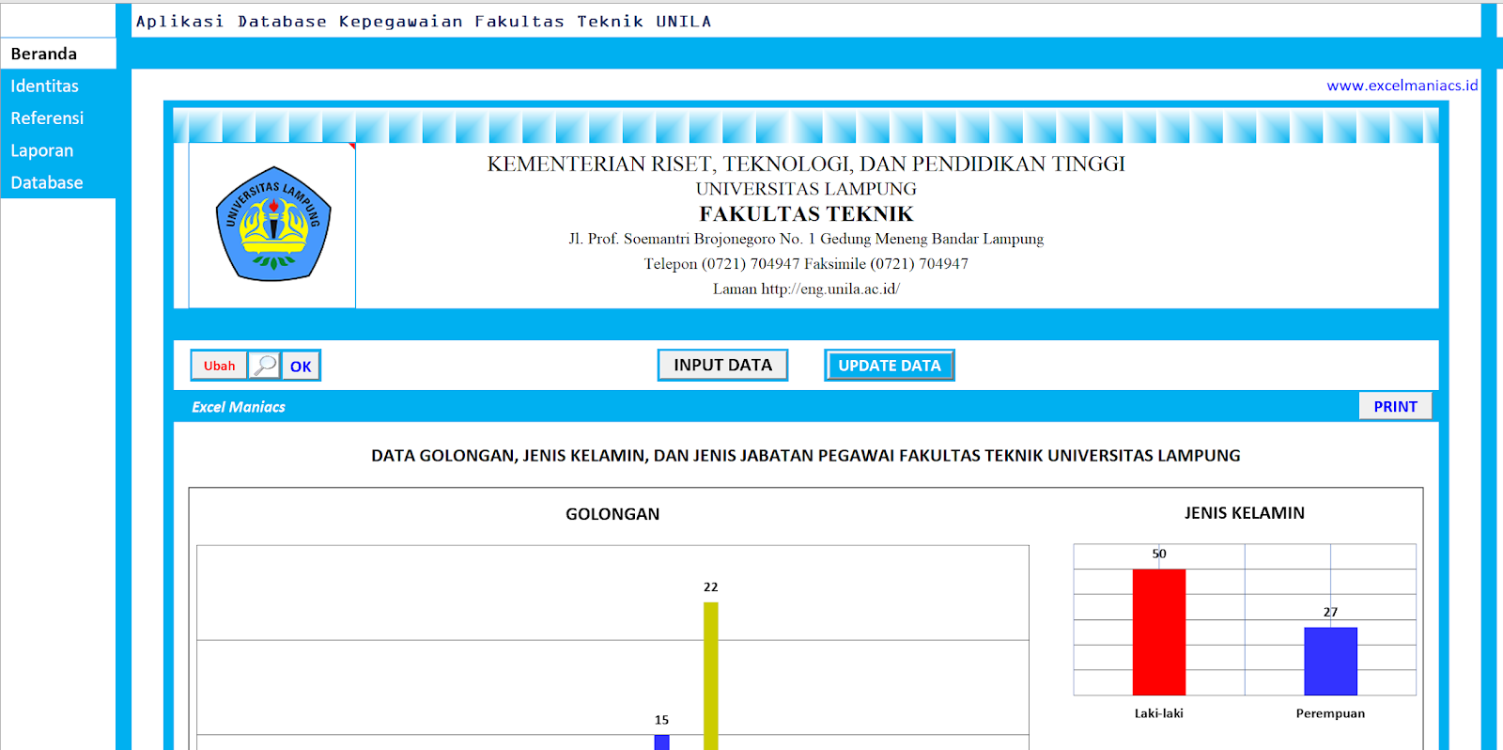Click the Universitas Lampung logo image
This screenshot has height=750, width=1503.
272,225
